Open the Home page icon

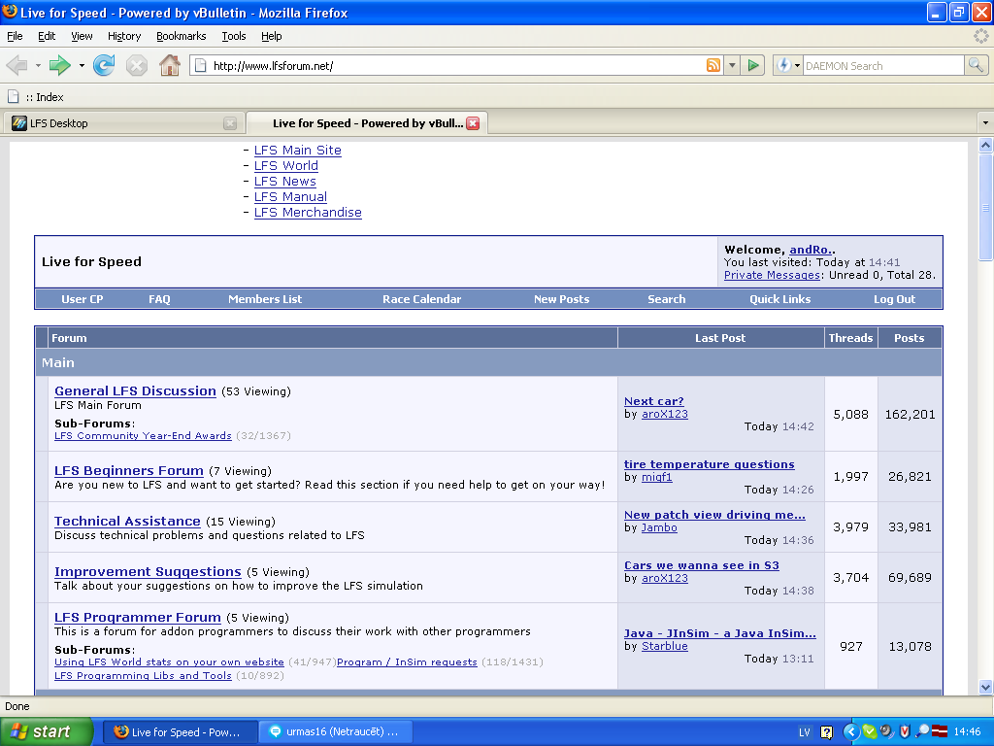tap(169, 65)
